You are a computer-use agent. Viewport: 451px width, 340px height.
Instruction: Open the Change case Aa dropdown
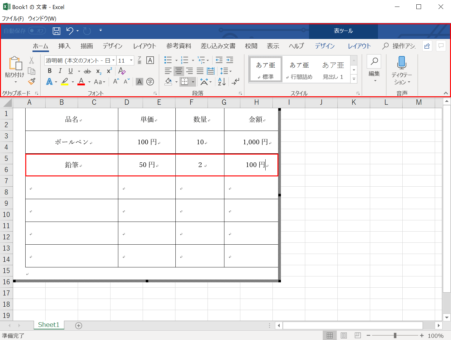[x=100, y=82]
